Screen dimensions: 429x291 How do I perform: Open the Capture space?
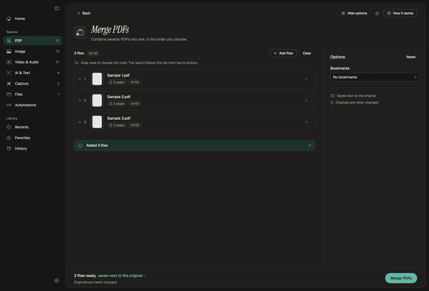click(33, 83)
